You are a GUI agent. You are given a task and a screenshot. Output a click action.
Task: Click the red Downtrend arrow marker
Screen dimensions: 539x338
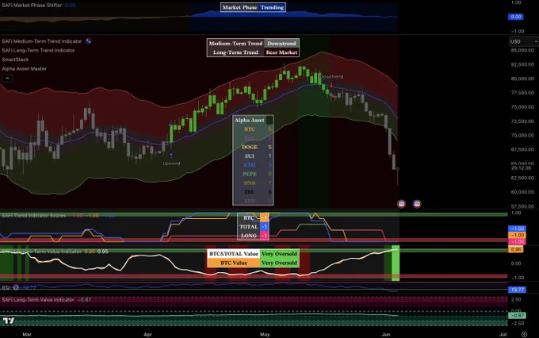(331, 85)
